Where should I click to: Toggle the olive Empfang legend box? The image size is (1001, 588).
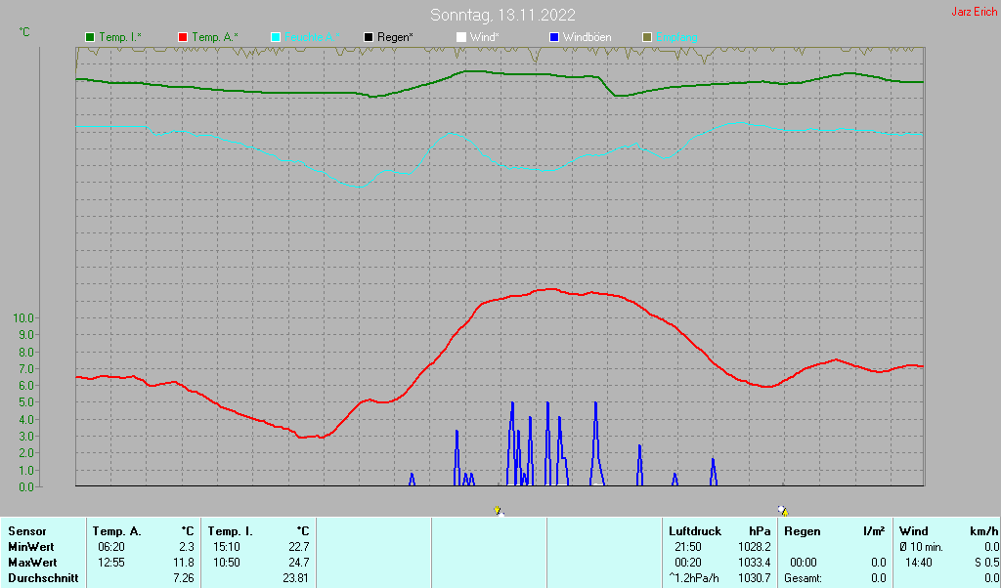tap(647, 38)
